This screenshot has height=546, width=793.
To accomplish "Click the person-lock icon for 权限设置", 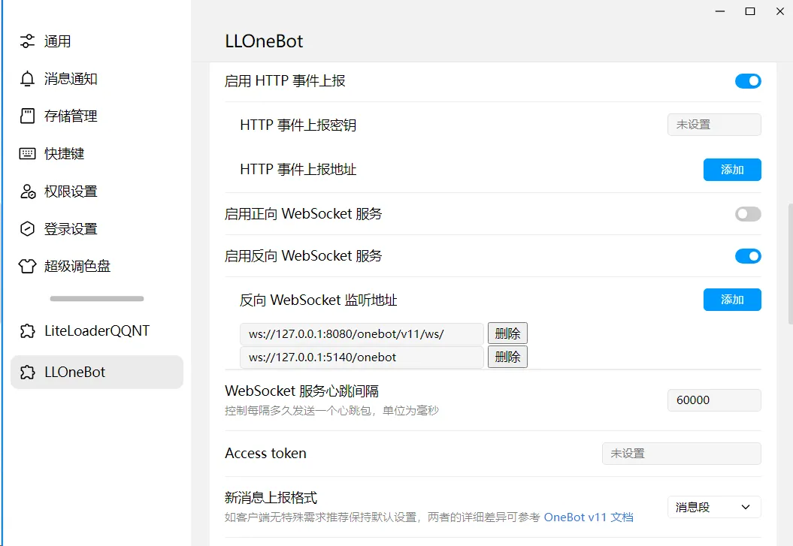I will pyautogui.click(x=28, y=192).
